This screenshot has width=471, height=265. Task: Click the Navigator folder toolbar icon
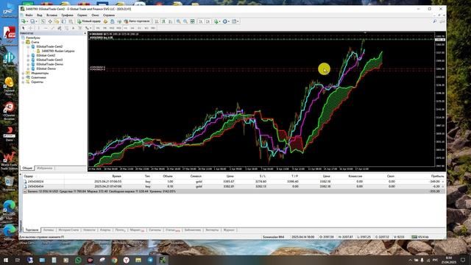point(57,21)
